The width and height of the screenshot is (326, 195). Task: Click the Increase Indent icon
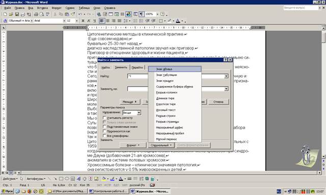click(153, 21)
